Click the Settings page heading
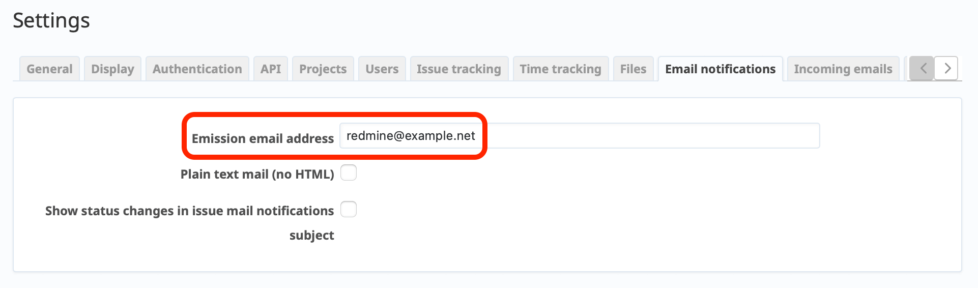The image size is (978, 288). pos(51,21)
